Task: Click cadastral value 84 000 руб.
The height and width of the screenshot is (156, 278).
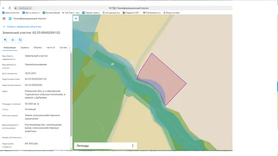Action: click(31, 143)
